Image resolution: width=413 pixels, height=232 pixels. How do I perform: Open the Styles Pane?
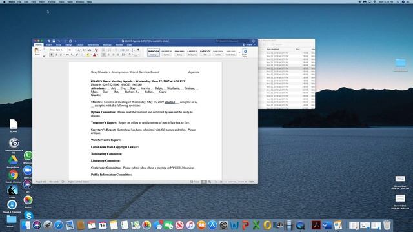click(x=245, y=53)
